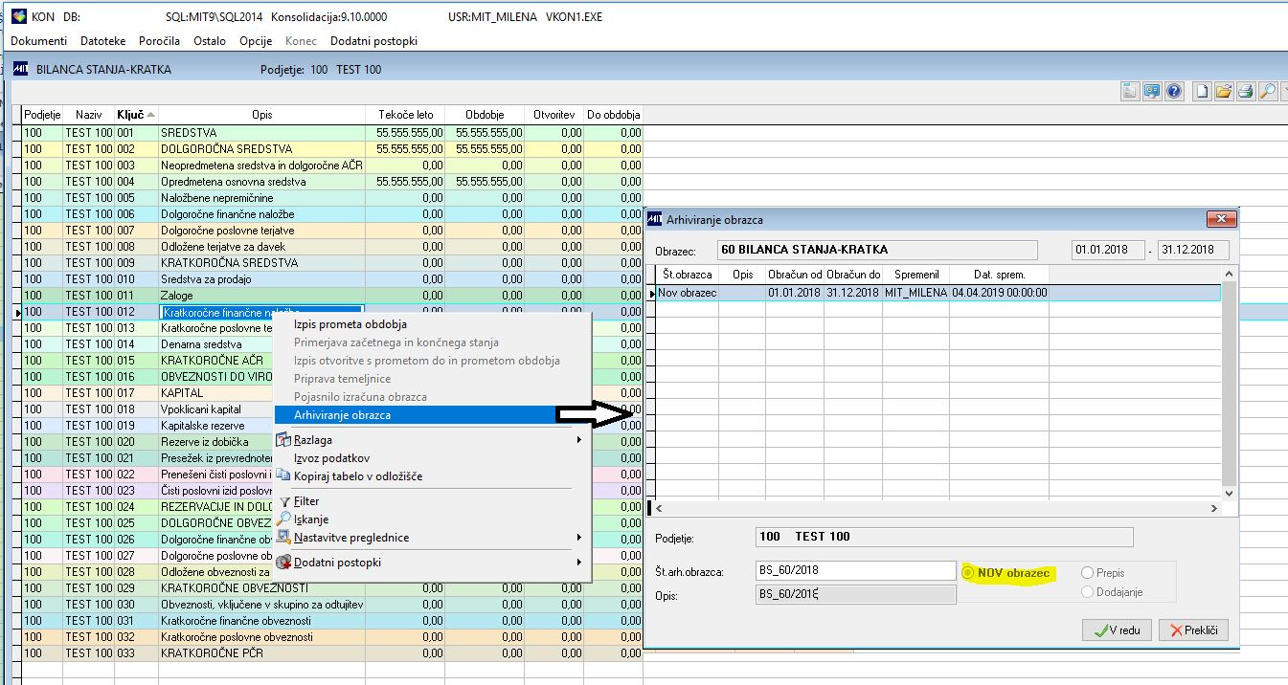The image size is (1288, 685).
Task: Open the Poročila menu
Action: (x=159, y=41)
